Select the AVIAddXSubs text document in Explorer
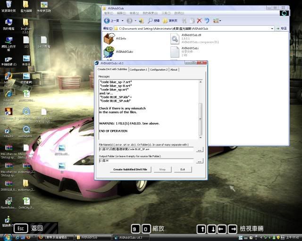The image size is (302, 241). coord(185,52)
